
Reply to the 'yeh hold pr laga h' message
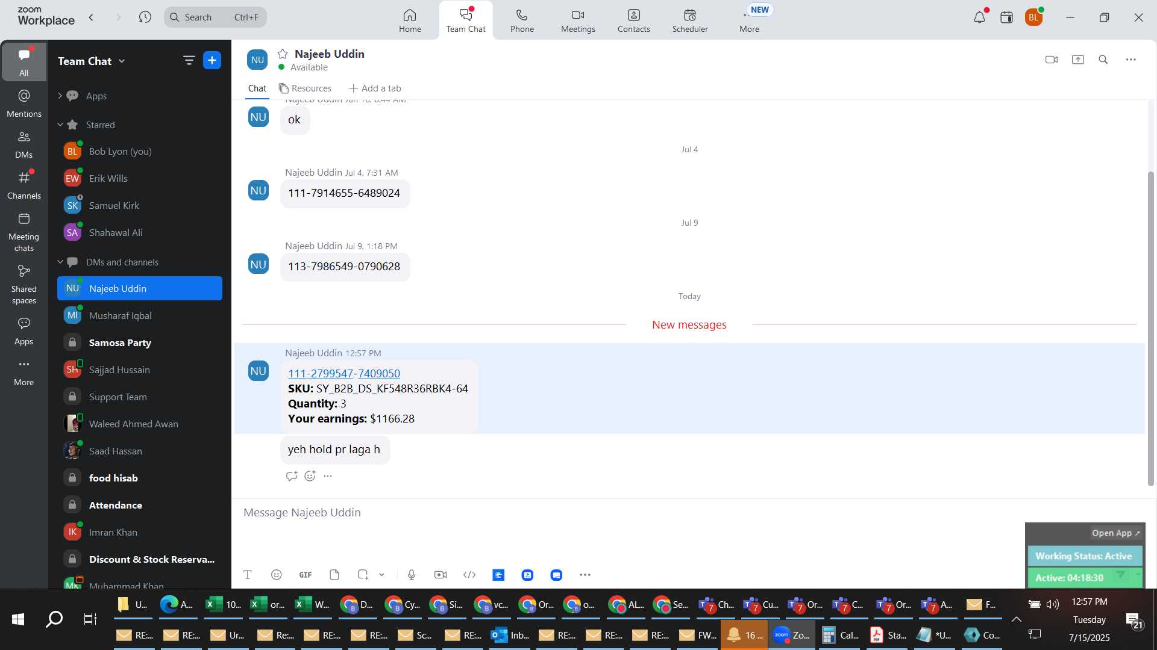(x=292, y=476)
